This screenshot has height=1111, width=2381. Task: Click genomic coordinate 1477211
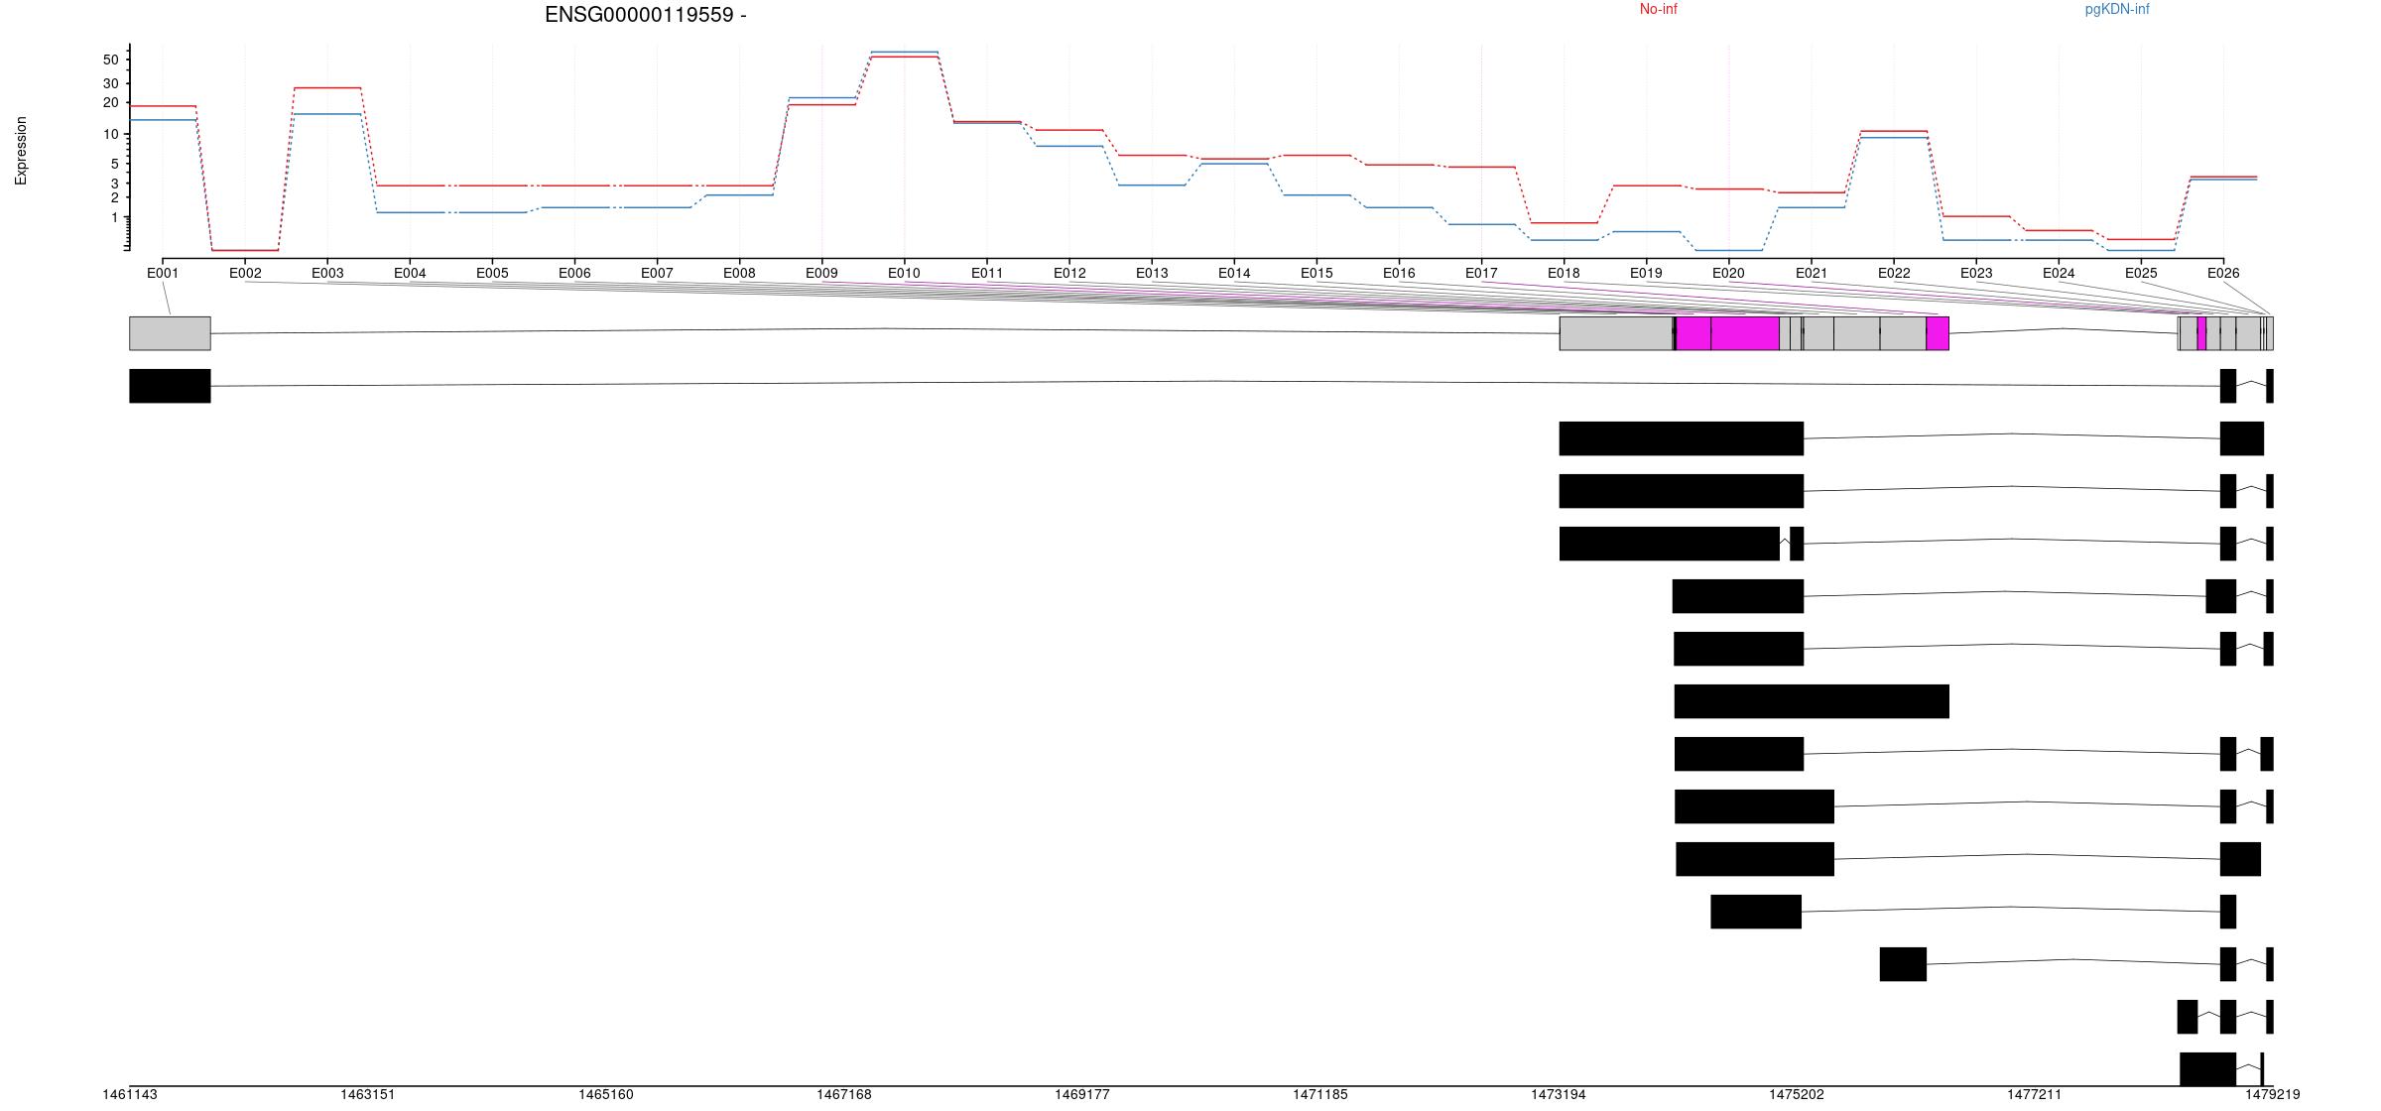pyautogui.click(x=2035, y=1095)
